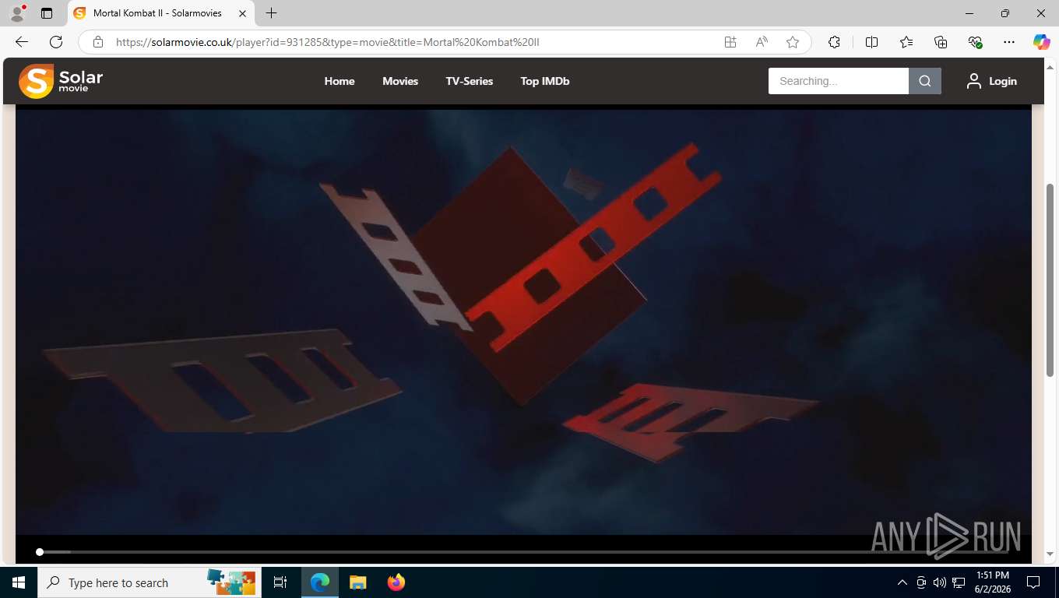1059x598 pixels.
Task: Open the browser apps grid icon
Action: 730,42
